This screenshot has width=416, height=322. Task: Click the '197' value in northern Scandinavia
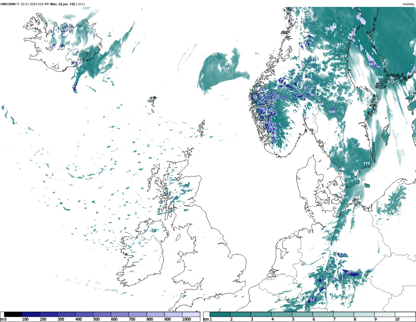coord(314,19)
